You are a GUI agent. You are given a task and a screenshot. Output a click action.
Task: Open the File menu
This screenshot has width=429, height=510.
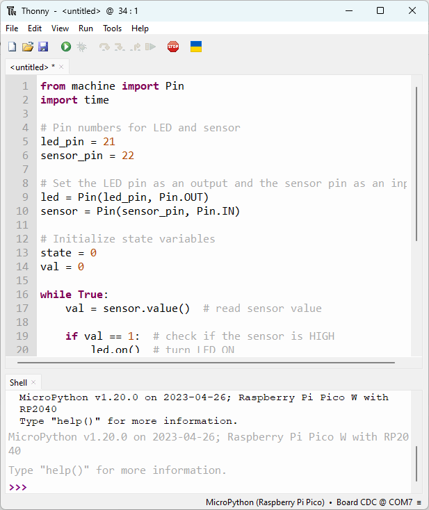tap(12, 28)
